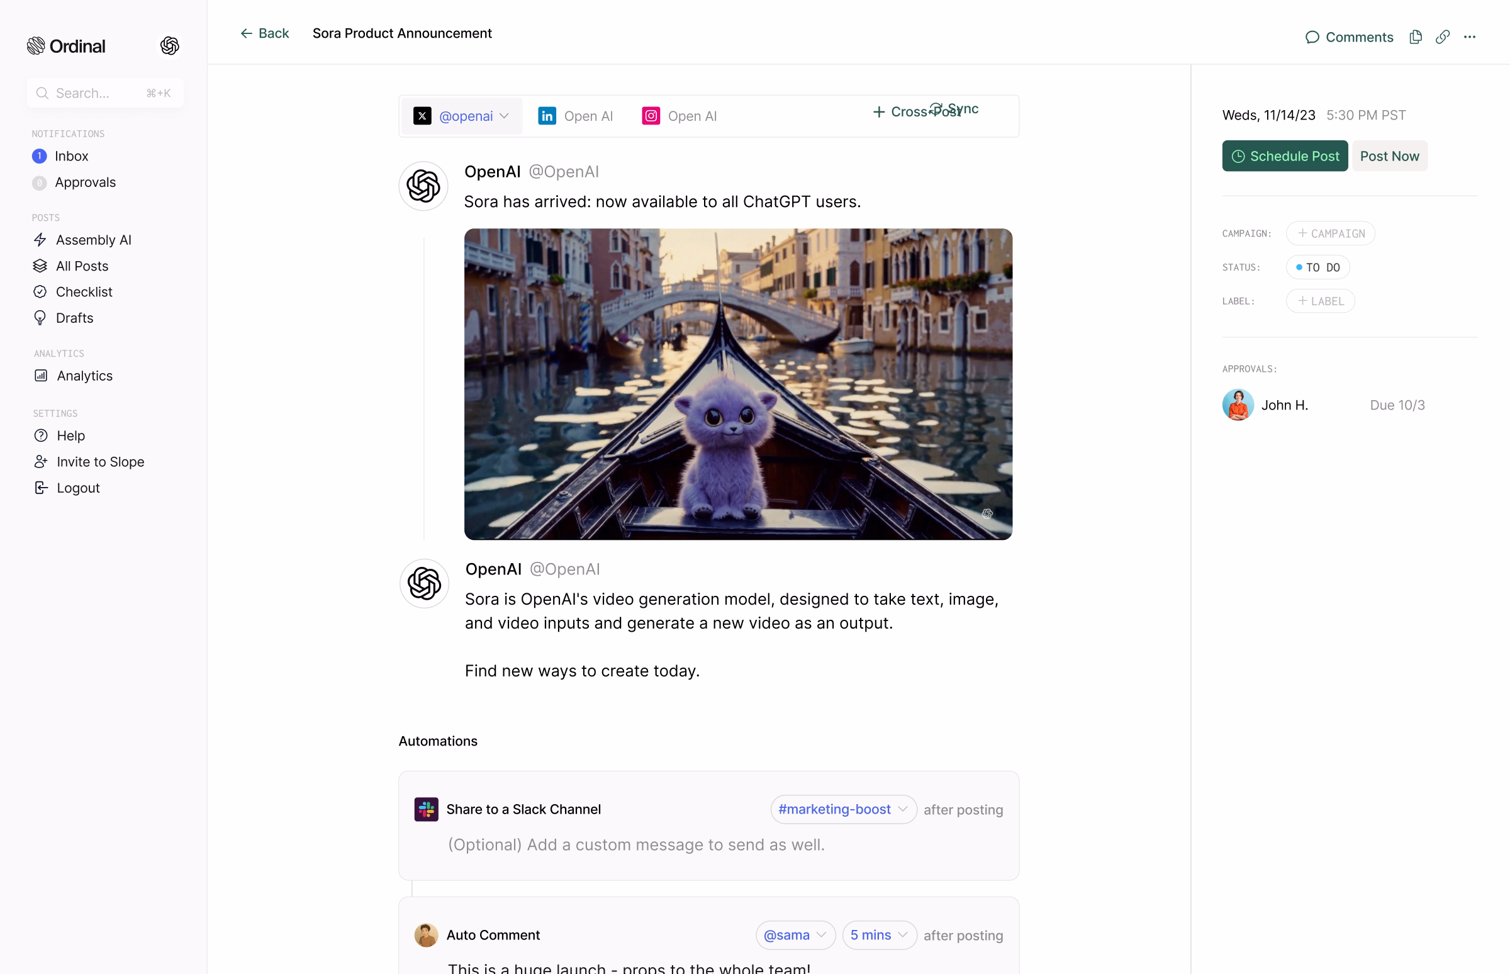
Task: Open the Checklist page
Action: pos(84,291)
